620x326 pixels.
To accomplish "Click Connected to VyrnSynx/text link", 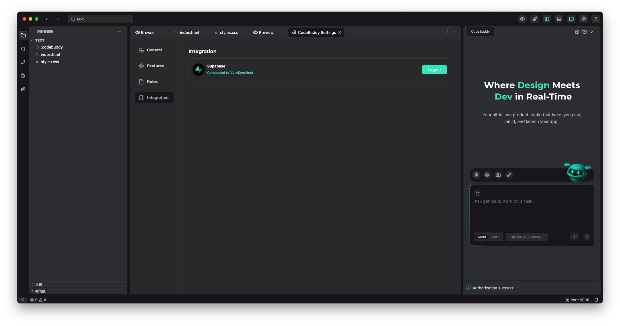I will point(230,73).
